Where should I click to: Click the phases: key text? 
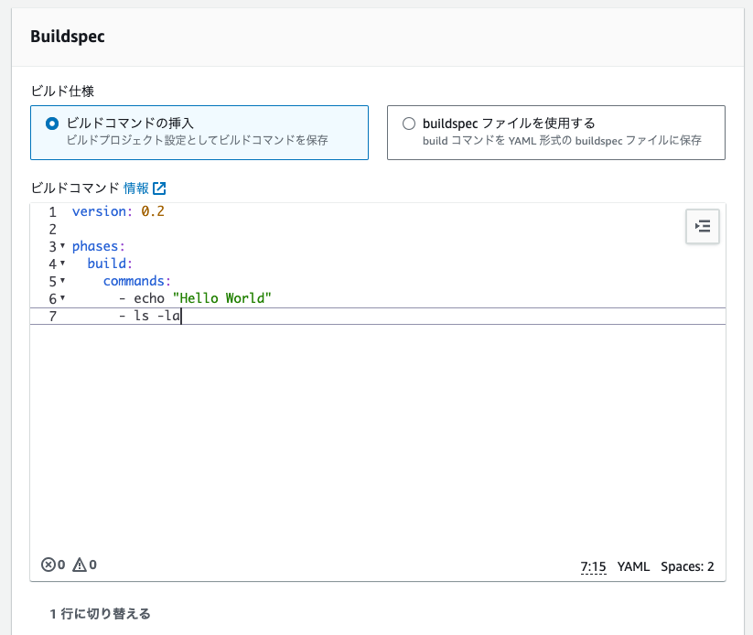pos(99,246)
